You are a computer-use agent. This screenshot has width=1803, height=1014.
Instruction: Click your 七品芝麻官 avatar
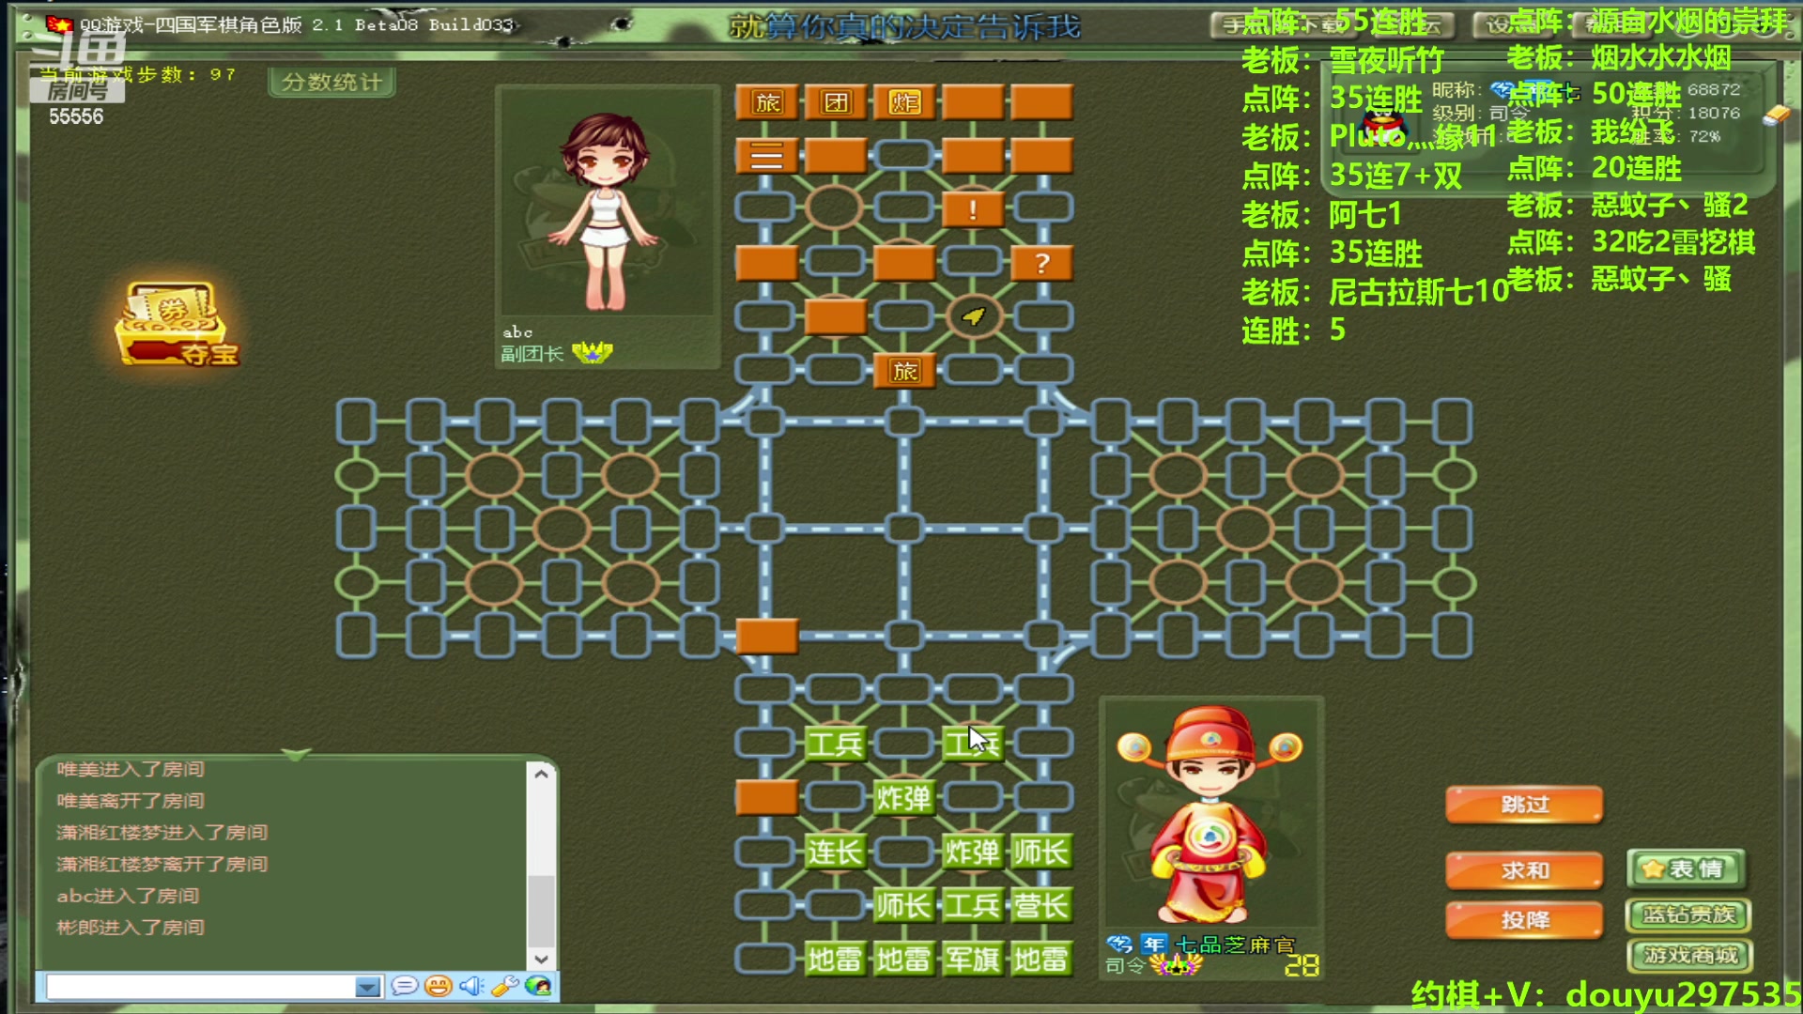tap(1210, 815)
